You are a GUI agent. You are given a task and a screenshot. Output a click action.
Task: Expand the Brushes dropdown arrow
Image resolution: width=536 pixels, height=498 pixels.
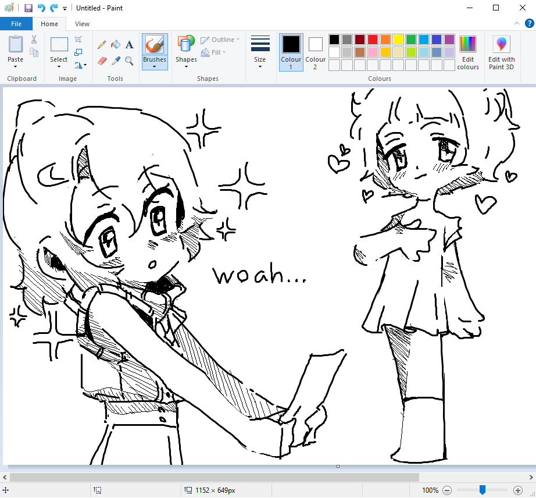pos(155,67)
